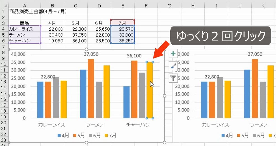Click the right middle handle of left chart
This screenshot has height=146, width=276.
[165, 96]
